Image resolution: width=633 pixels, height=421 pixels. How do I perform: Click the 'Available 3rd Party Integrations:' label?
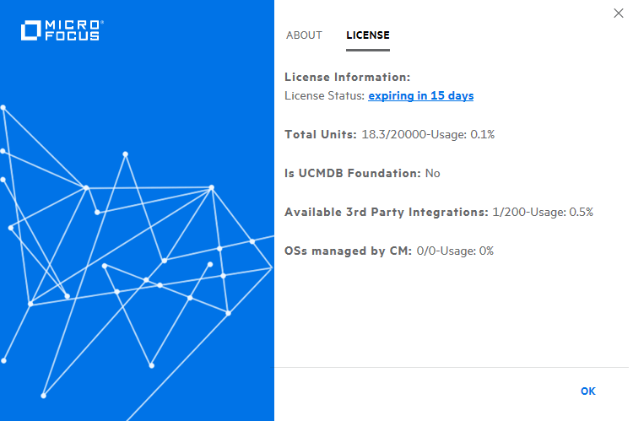point(386,212)
